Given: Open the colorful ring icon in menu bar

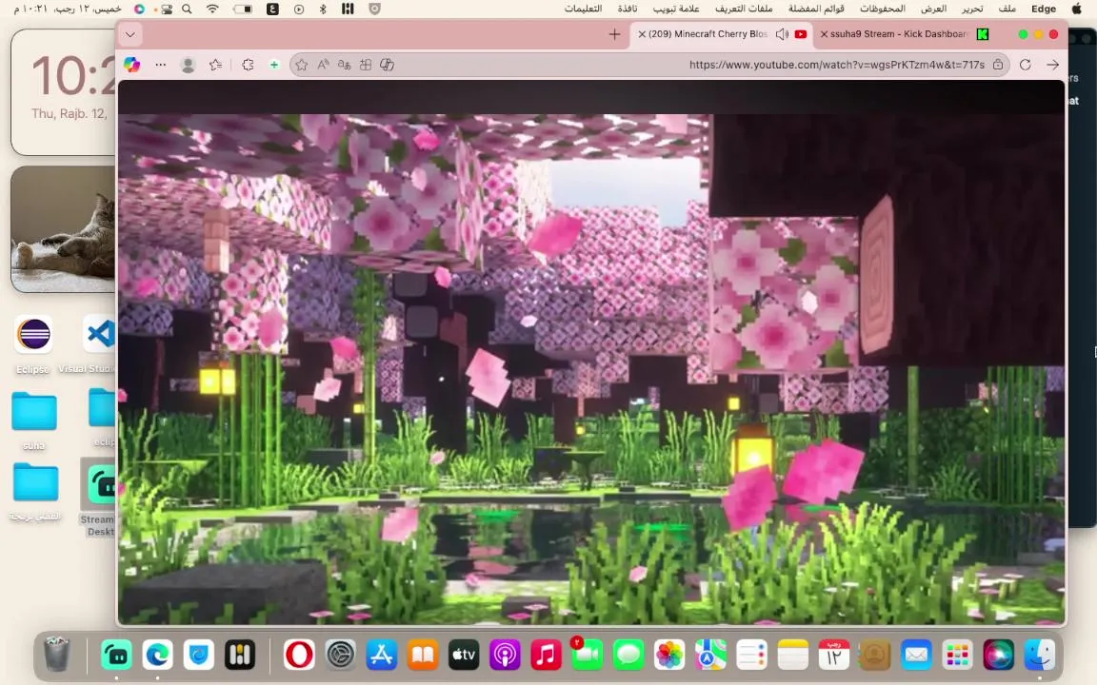Looking at the screenshot, I should [x=138, y=10].
